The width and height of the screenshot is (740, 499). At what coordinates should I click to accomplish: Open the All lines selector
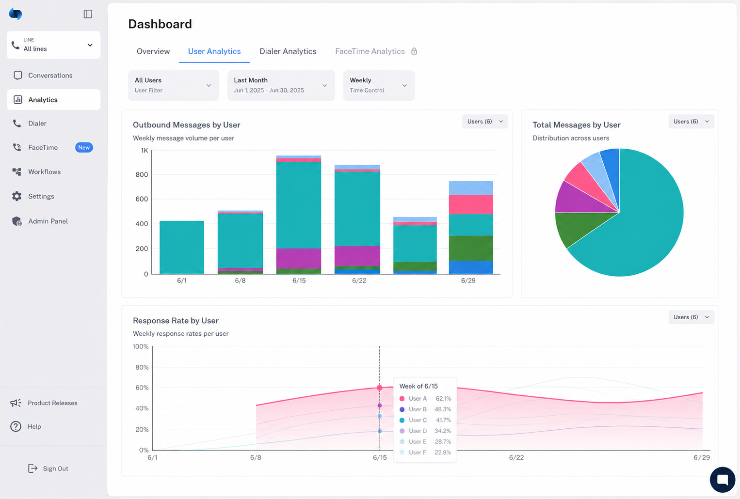[53, 45]
